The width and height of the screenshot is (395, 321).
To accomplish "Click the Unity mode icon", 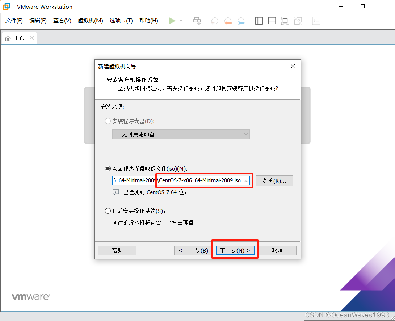I will click(298, 21).
